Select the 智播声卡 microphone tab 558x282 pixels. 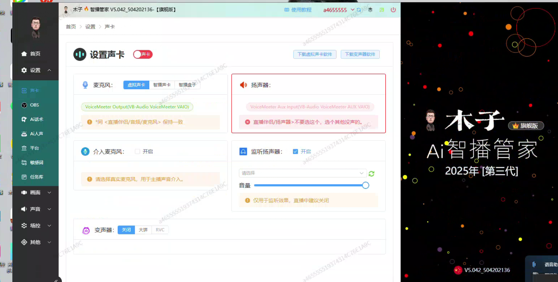162,85
